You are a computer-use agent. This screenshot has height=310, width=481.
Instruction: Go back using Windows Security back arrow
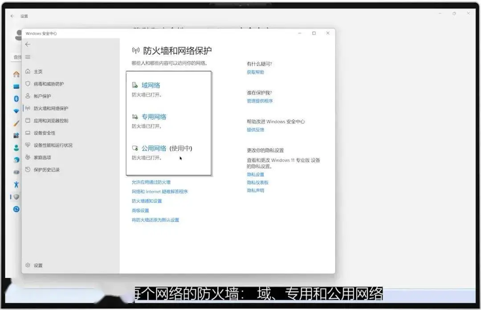pos(28,44)
